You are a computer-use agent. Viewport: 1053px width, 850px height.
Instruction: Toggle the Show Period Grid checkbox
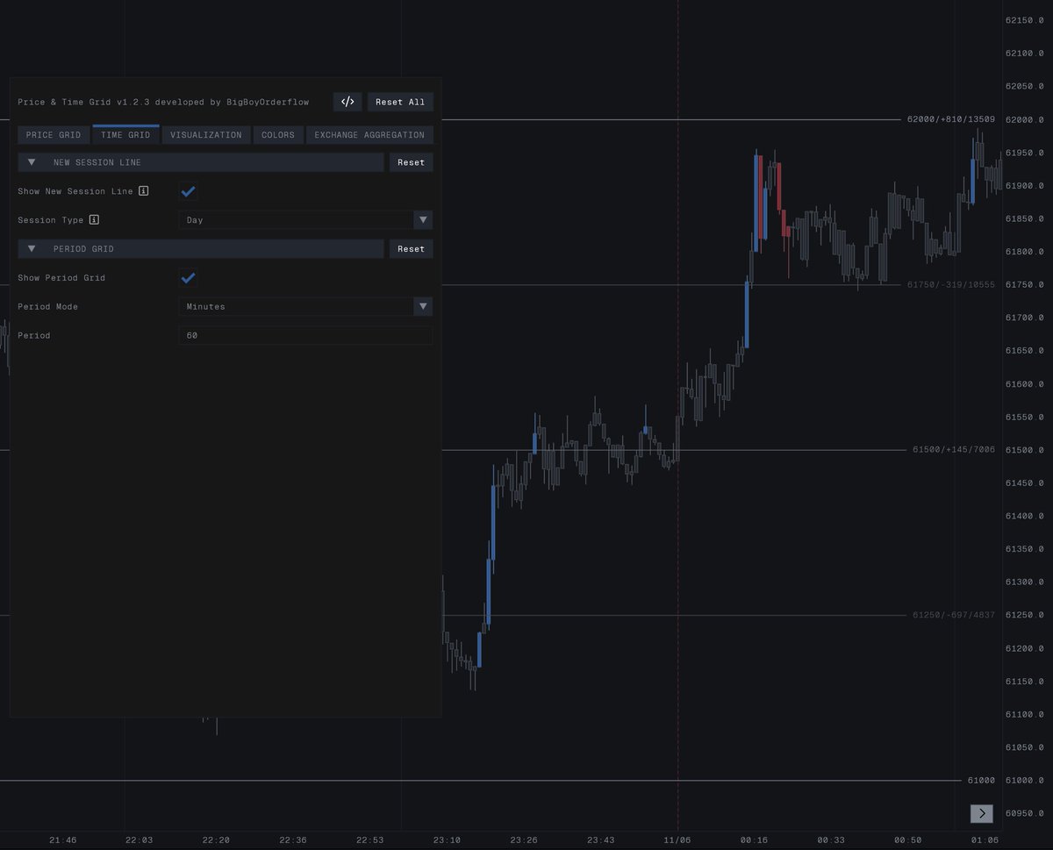click(188, 278)
